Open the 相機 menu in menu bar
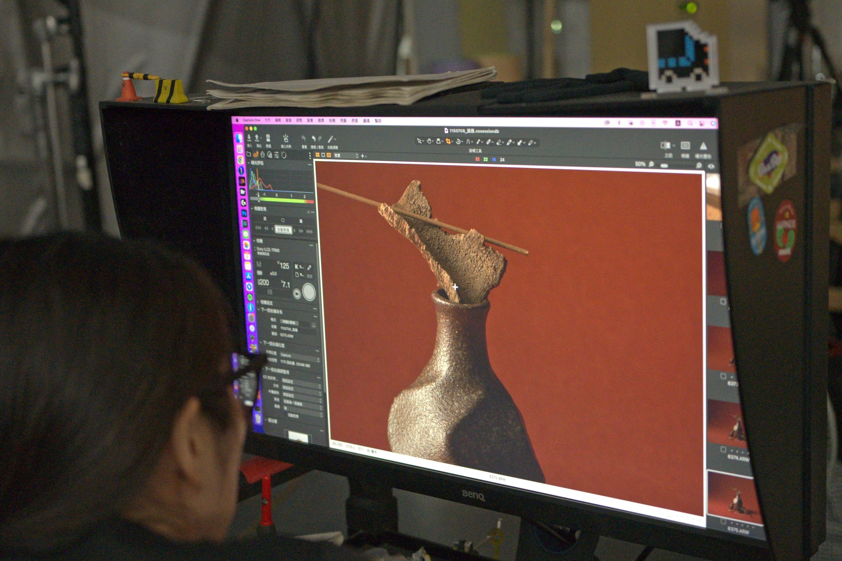This screenshot has width=842, height=561. click(332, 120)
